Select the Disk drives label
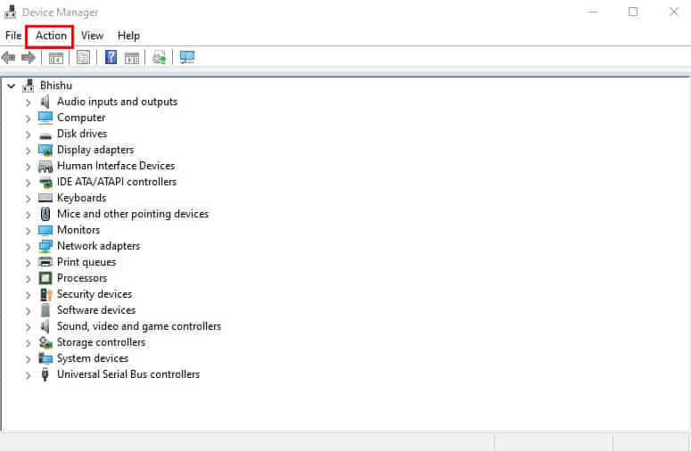The image size is (691, 451). (82, 134)
